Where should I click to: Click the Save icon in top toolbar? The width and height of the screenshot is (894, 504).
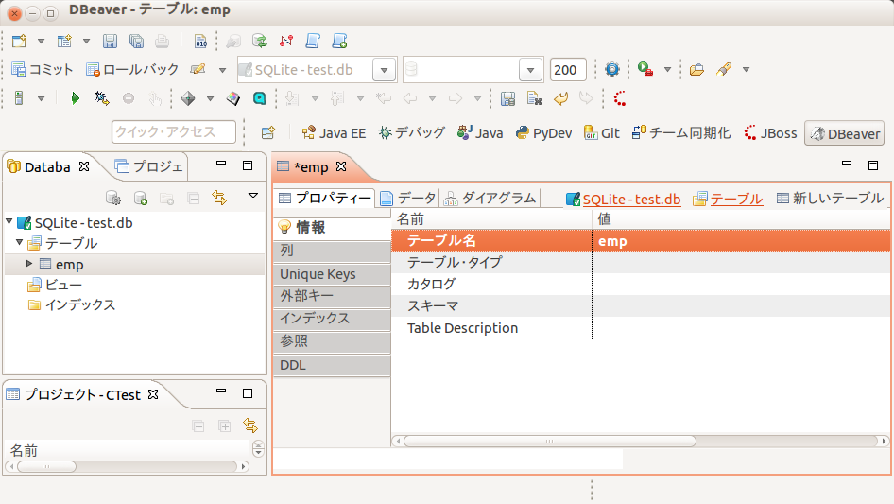tap(110, 41)
